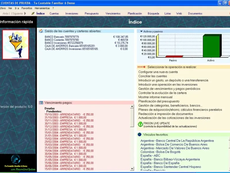Click the Siguiente forward arrow
The height and width of the screenshot is (173, 230).
25,13
